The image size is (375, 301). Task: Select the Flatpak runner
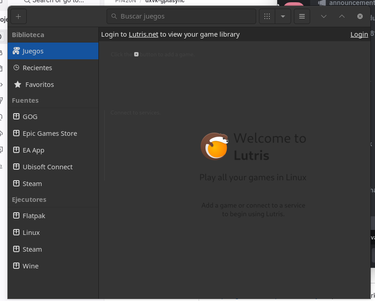pos(53,216)
